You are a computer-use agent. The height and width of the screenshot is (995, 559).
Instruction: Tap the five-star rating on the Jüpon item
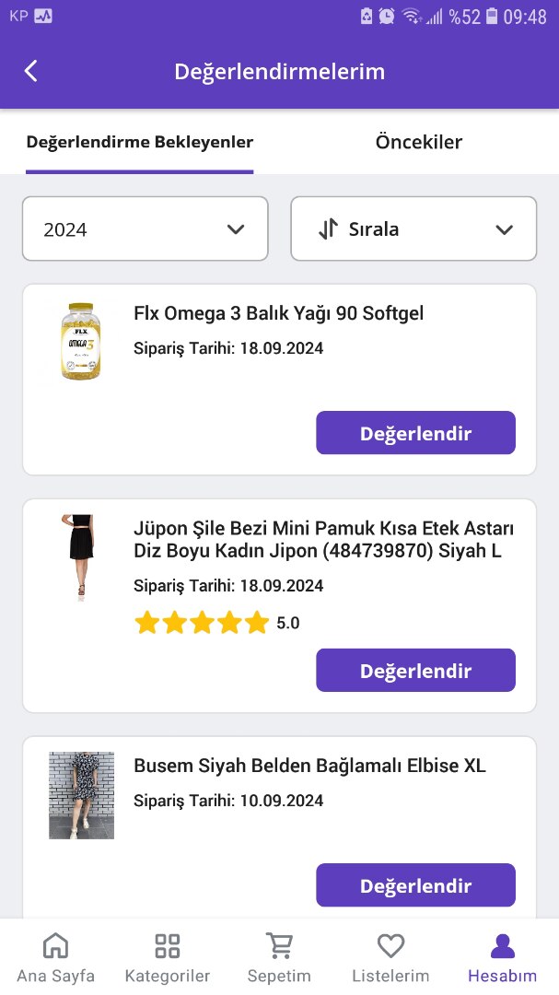click(202, 624)
